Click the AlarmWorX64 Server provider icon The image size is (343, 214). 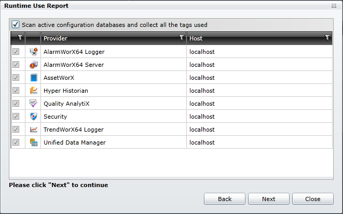point(33,65)
